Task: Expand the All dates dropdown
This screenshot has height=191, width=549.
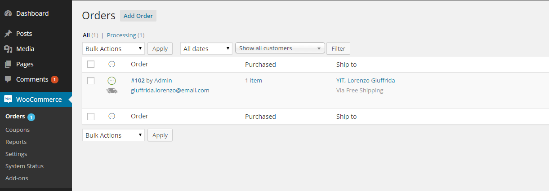Action: click(206, 48)
